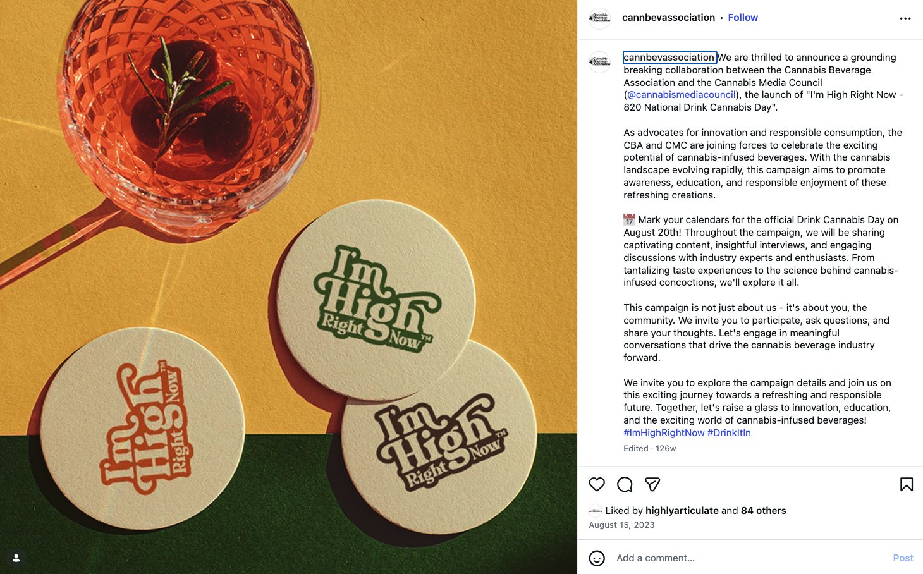View highlyarticulate profile from likes
The height and width of the screenshot is (574, 923).
click(682, 511)
